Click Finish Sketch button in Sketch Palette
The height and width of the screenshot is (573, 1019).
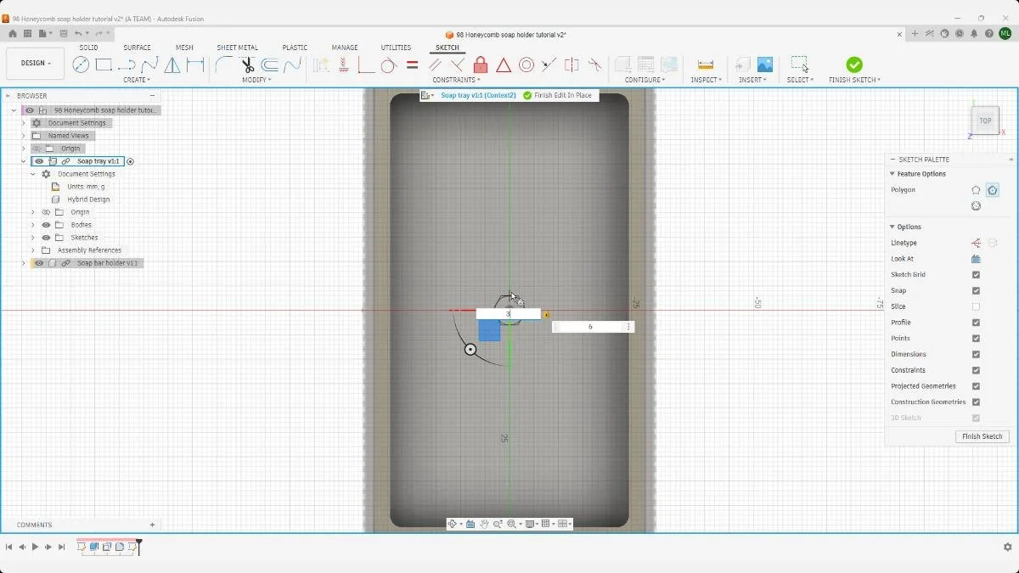pyautogui.click(x=982, y=436)
